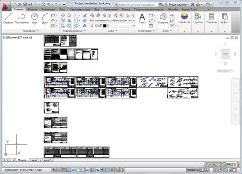Choose the Круг circle tool
Image resolution: width=242 pixels, height=174 pixels.
point(34,18)
